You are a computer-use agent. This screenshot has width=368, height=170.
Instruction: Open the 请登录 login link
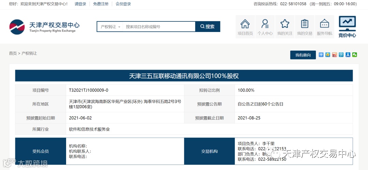pos(80,4)
